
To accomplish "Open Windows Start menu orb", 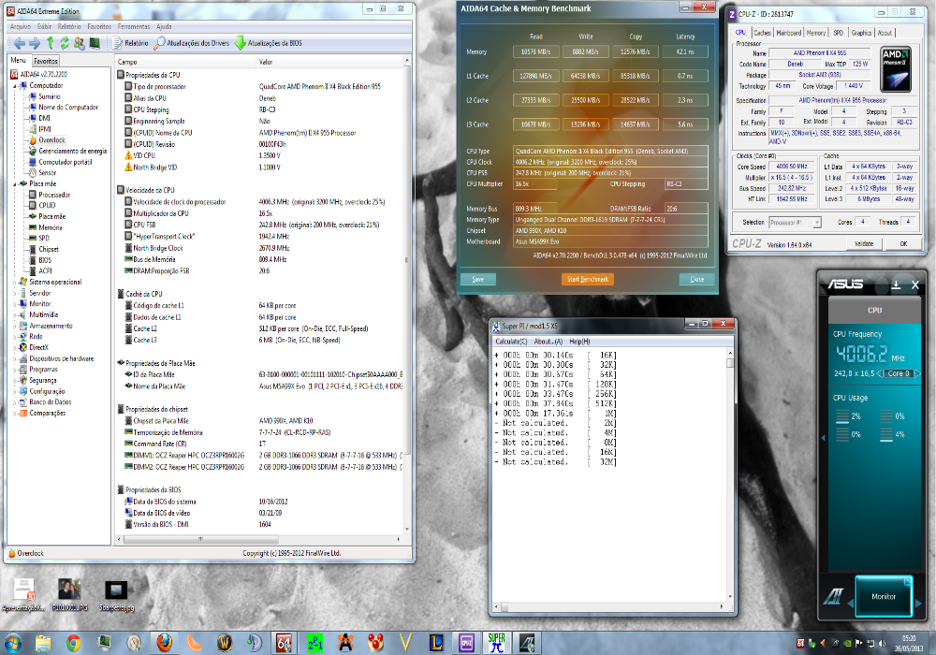I will [x=12, y=643].
